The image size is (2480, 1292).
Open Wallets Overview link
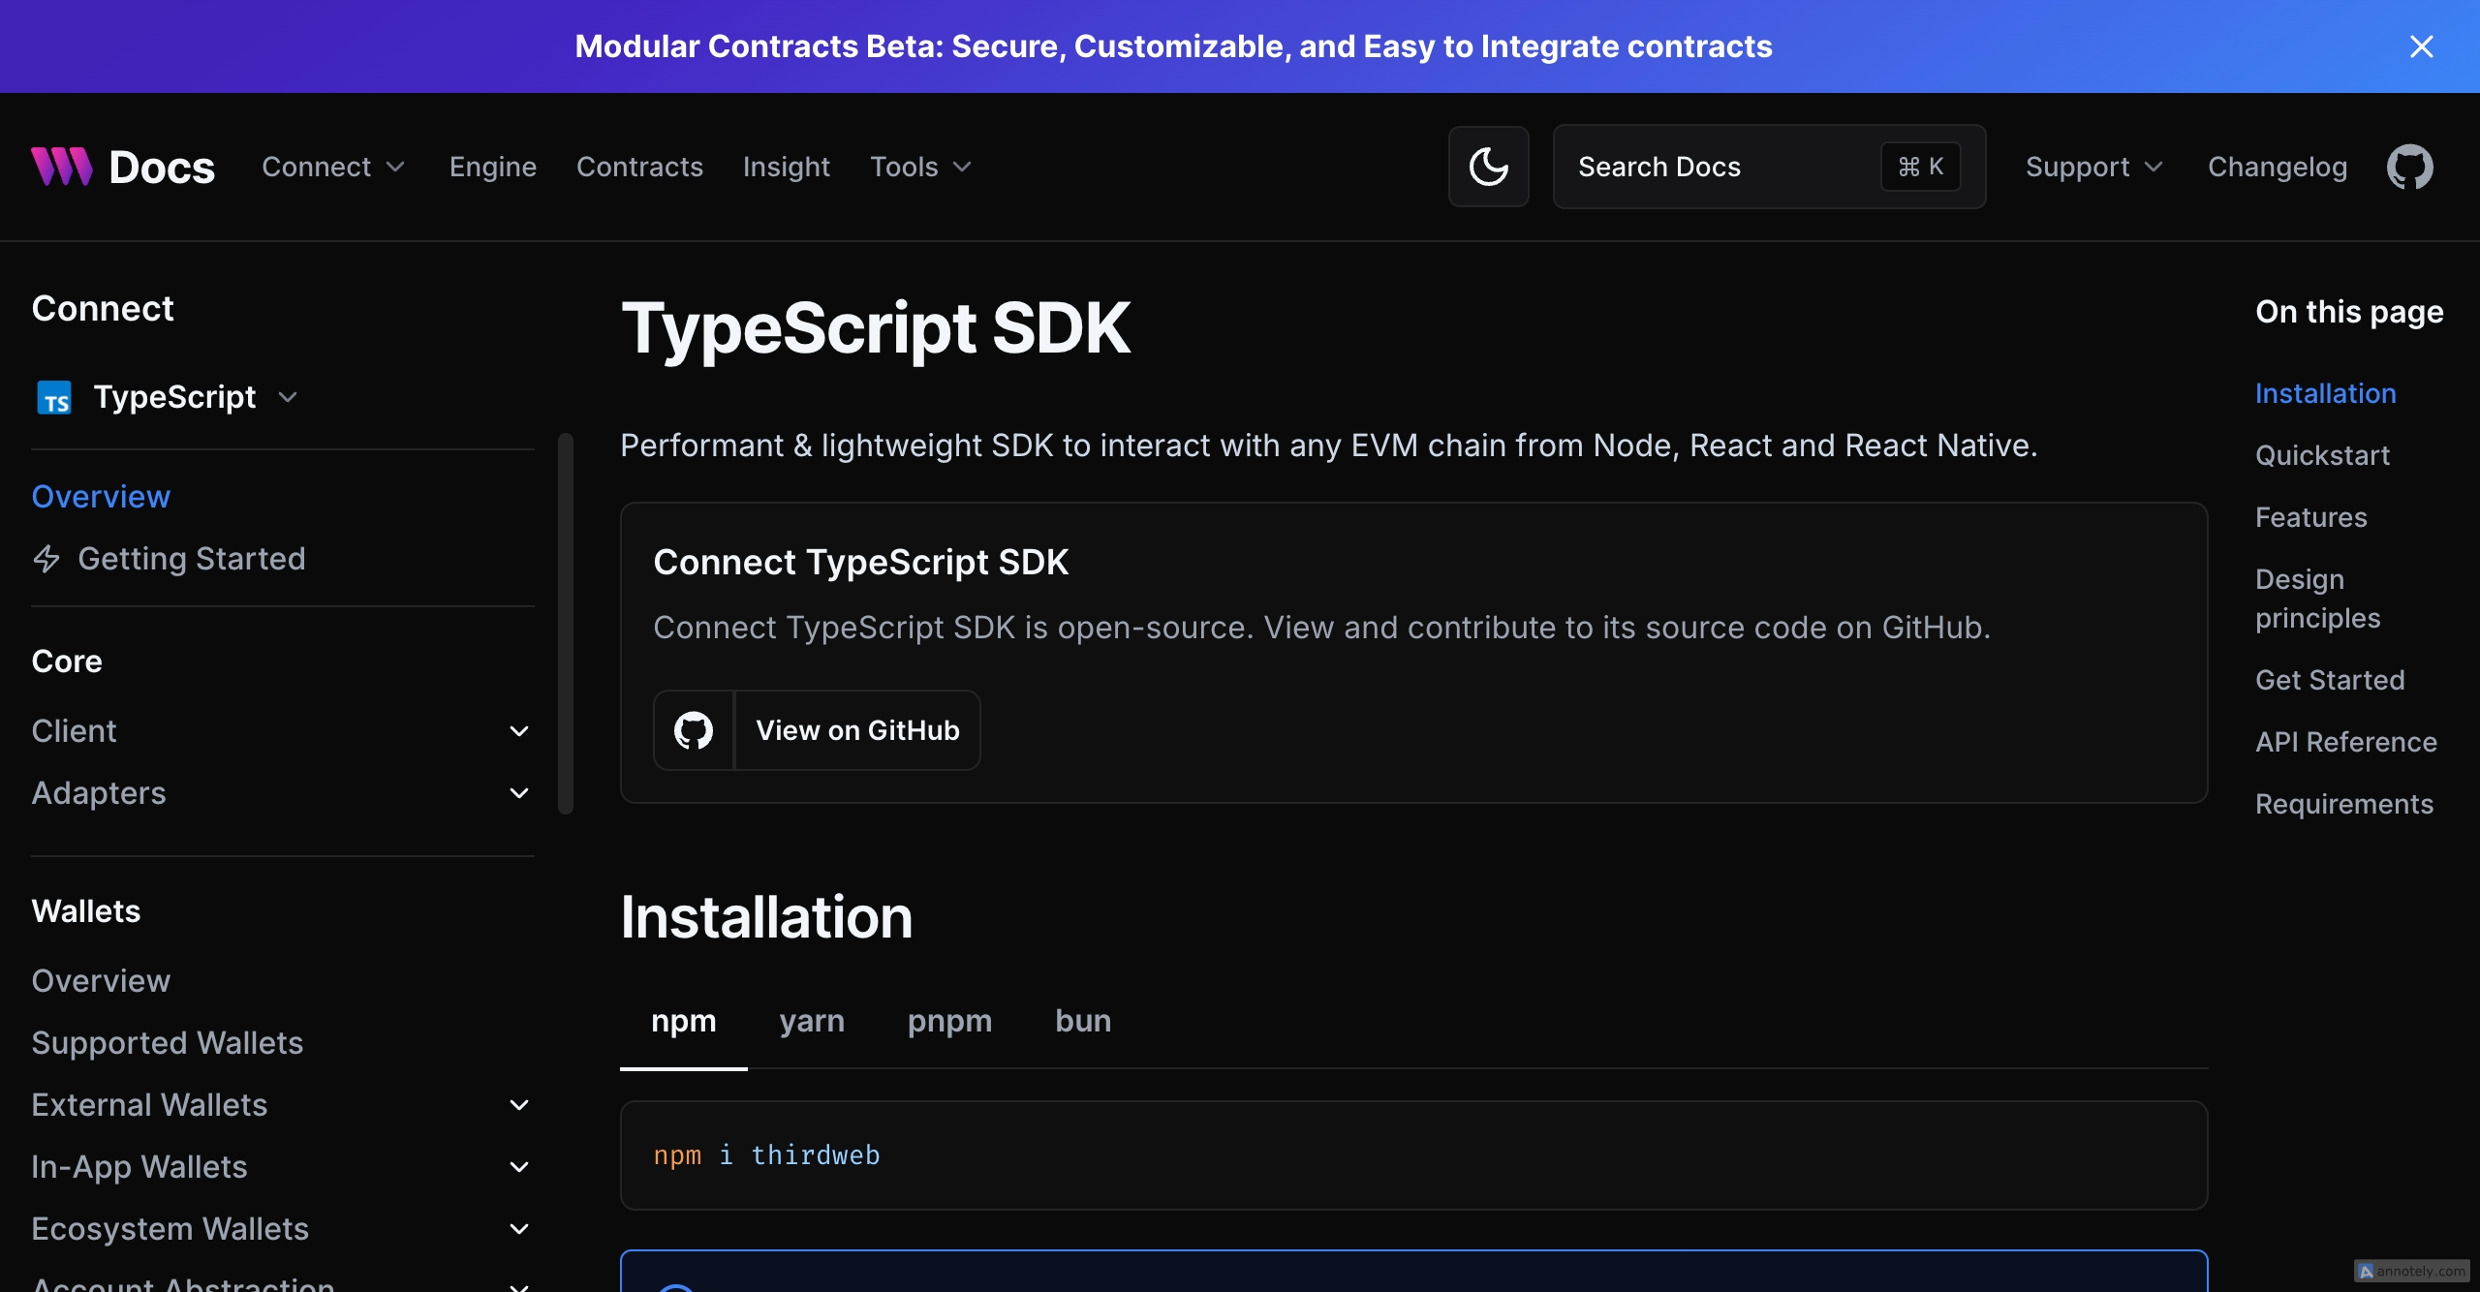[x=101, y=981]
